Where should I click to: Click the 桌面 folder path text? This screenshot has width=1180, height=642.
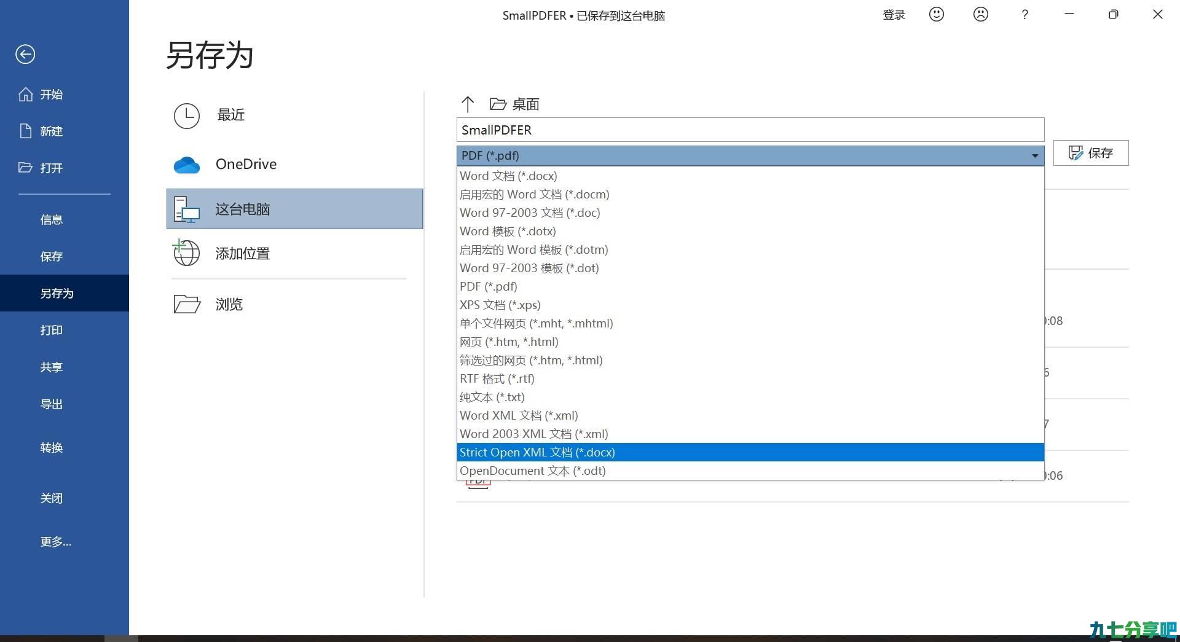(x=526, y=104)
